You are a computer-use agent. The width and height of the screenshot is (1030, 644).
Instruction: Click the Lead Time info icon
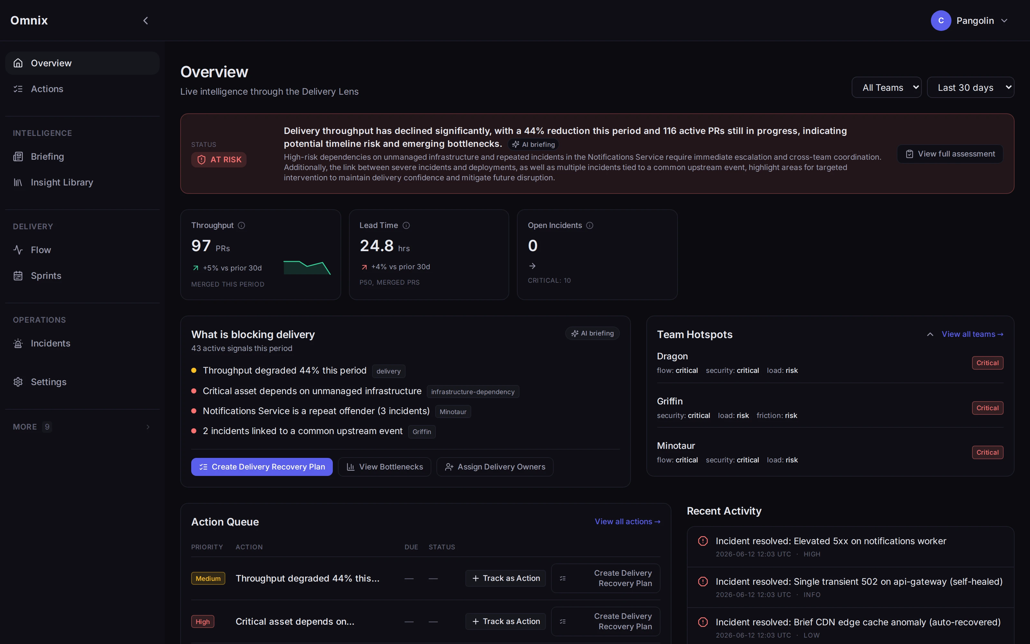(x=406, y=225)
